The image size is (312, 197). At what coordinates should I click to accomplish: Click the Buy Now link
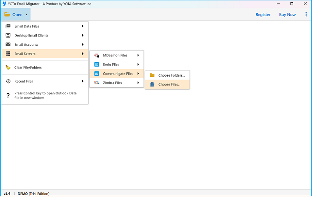pyautogui.click(x=287, y=14)
